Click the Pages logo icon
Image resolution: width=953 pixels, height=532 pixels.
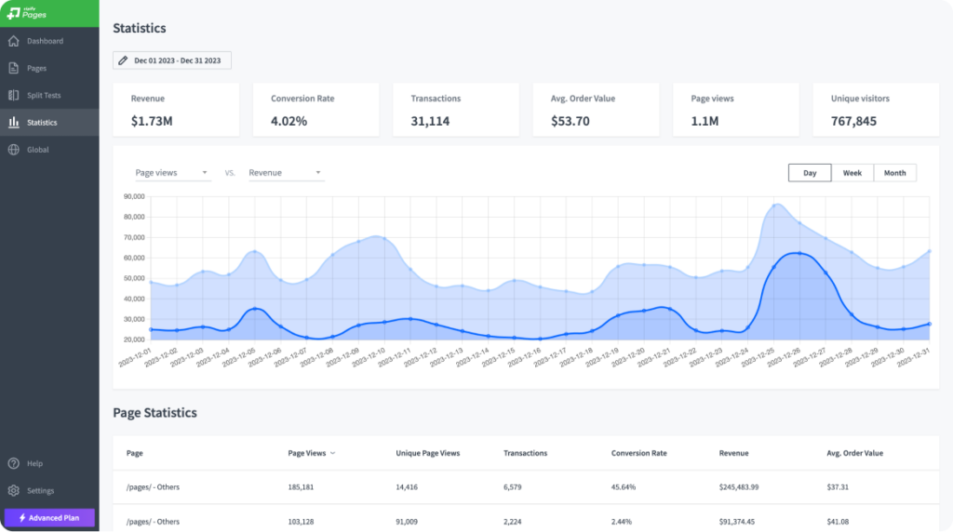click(13, 13)
